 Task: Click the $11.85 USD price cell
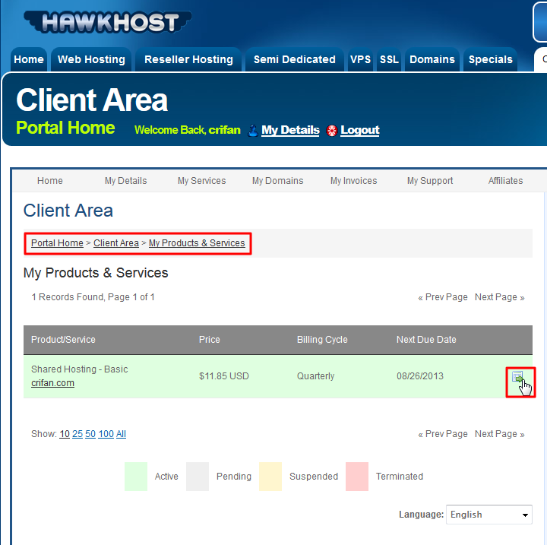coord(224,376)
